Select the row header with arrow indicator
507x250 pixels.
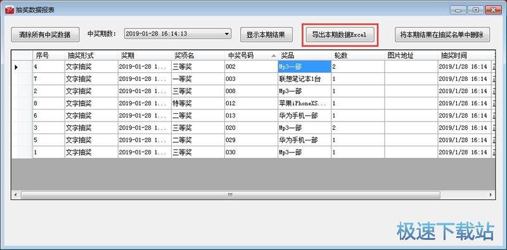[x=22, y=67]
